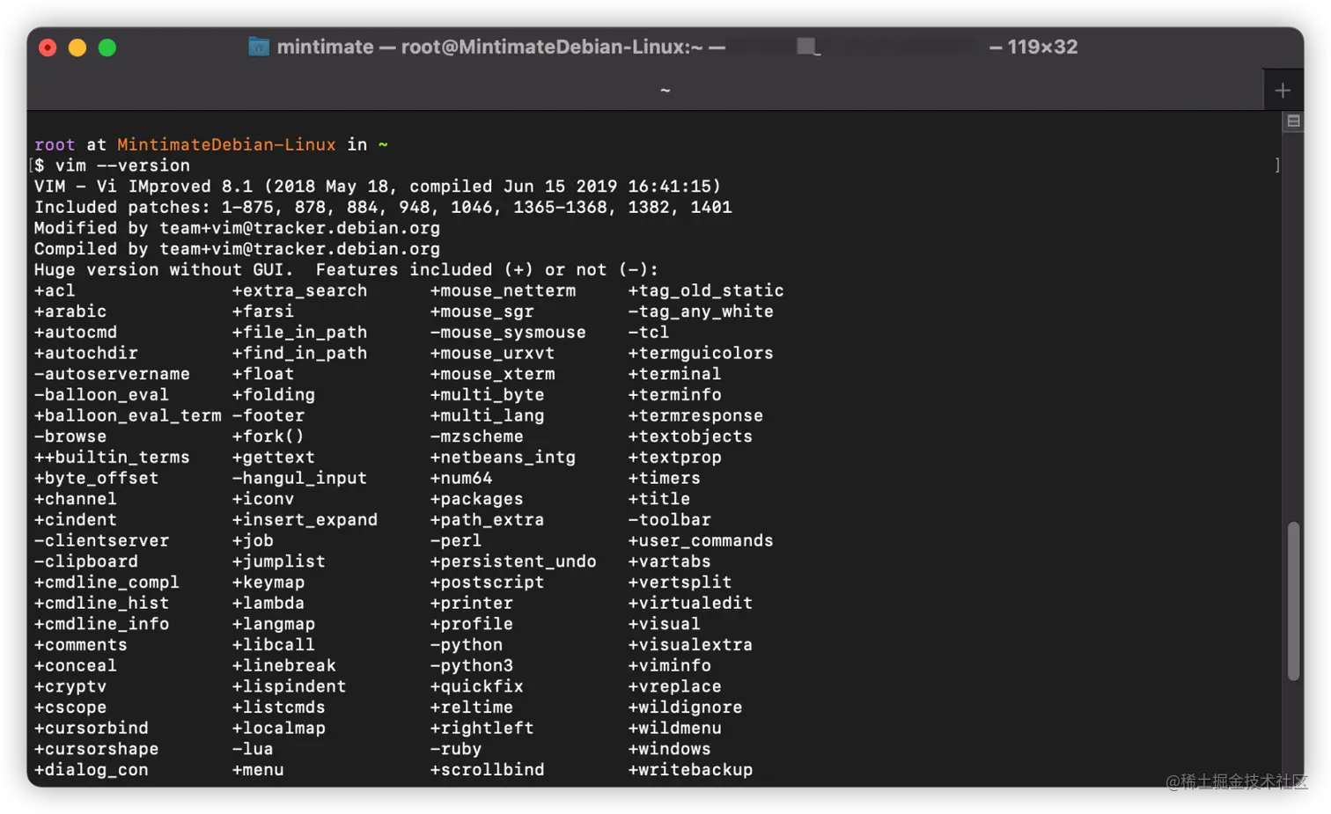
Task: Click the '-ruby' feature entry
Action: [x=456, y=749]
